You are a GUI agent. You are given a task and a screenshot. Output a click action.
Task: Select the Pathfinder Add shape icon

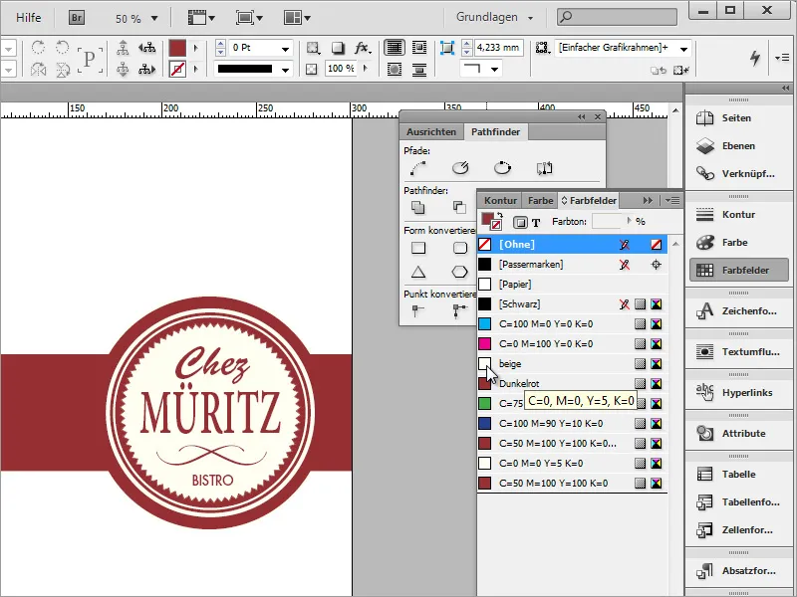[x=419, y=208]
